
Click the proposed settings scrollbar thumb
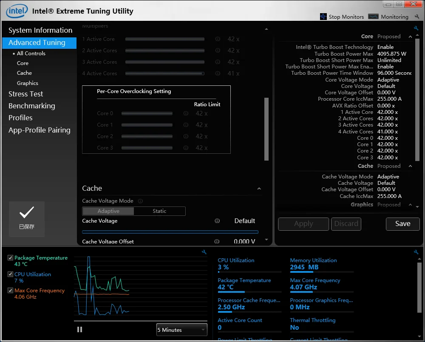click(417, 99)
